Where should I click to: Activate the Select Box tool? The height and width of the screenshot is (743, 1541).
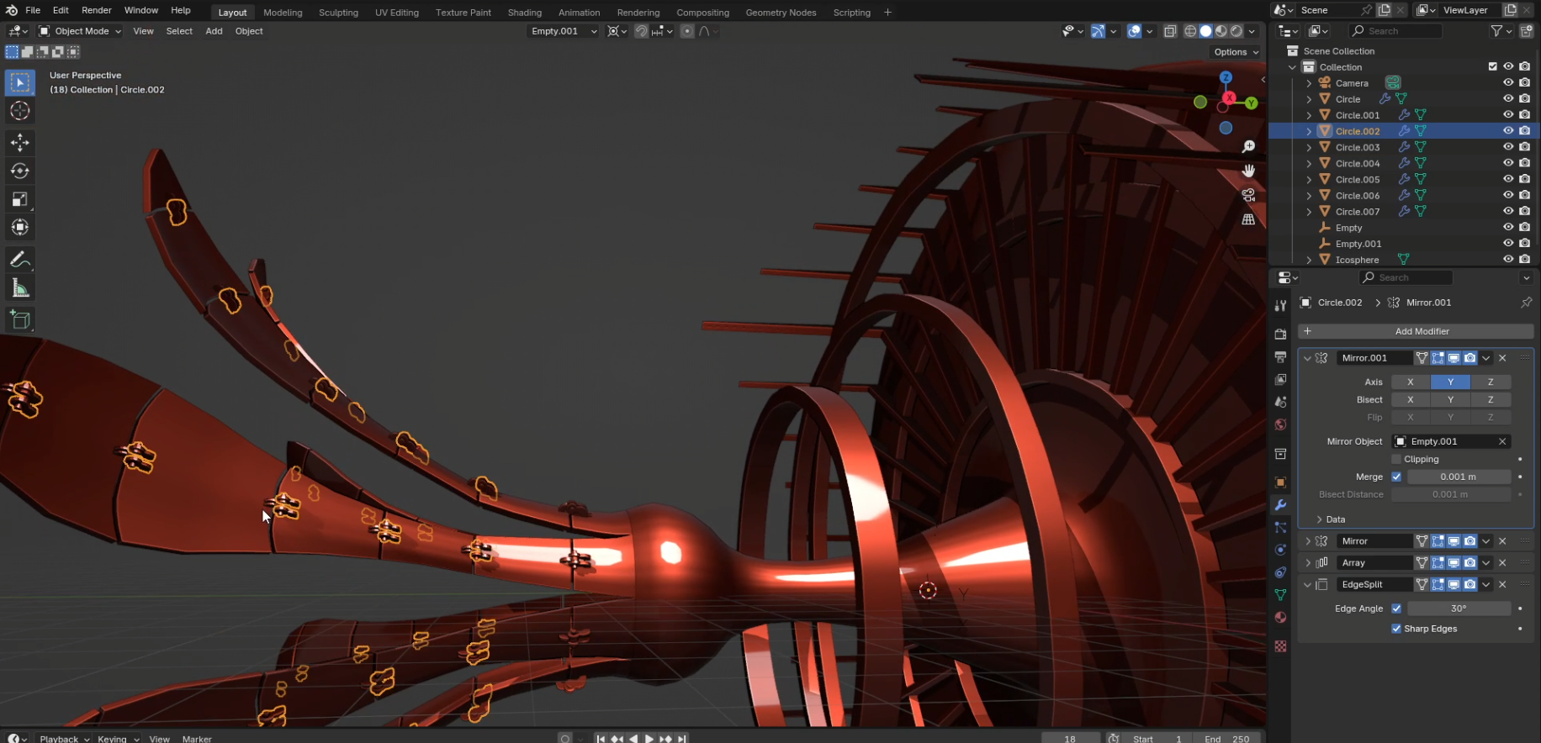tap(20, 82)
